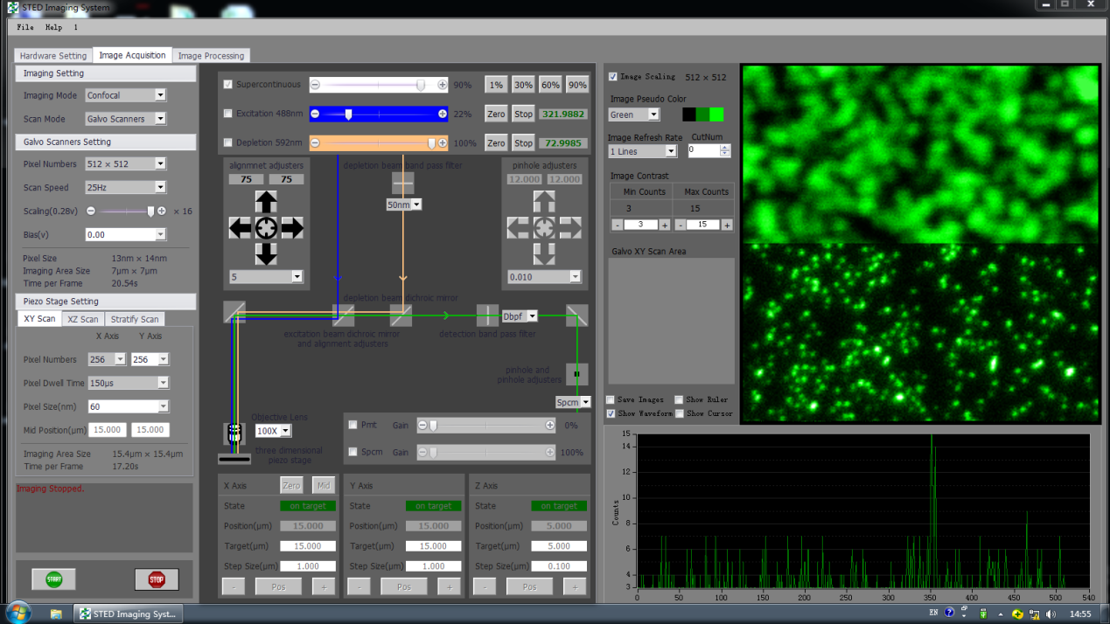
Task: Click alignment adjuster down arrow
Action: click(x=267, y=254)
